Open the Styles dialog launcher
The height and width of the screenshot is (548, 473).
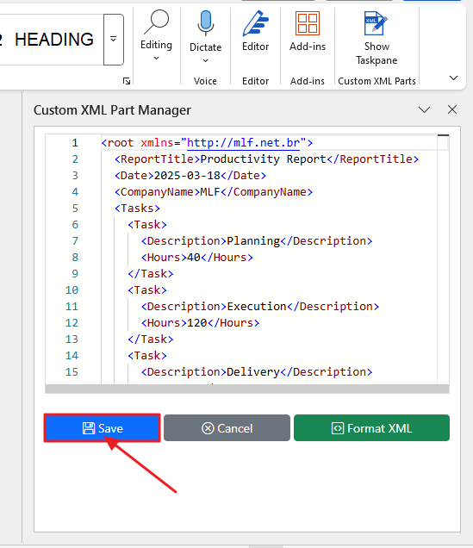click(127, 81)
